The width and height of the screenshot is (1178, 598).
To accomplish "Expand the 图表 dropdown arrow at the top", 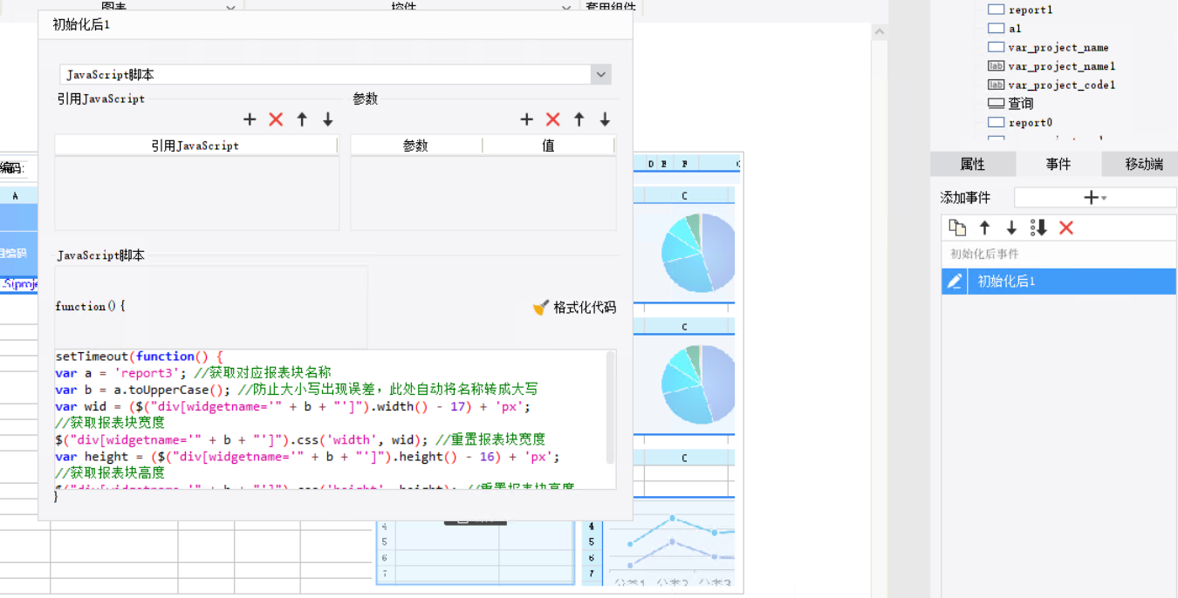I will pos(230,7).
